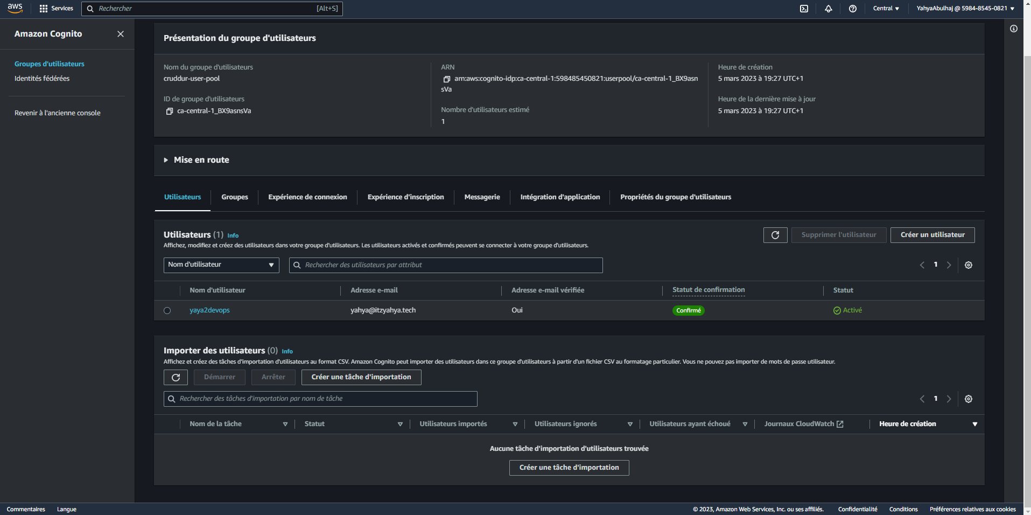The width and height of the screenshot is (1031, 515).
Task: Open the Intégration d'application tab
Action: click(x=560, y=197)
